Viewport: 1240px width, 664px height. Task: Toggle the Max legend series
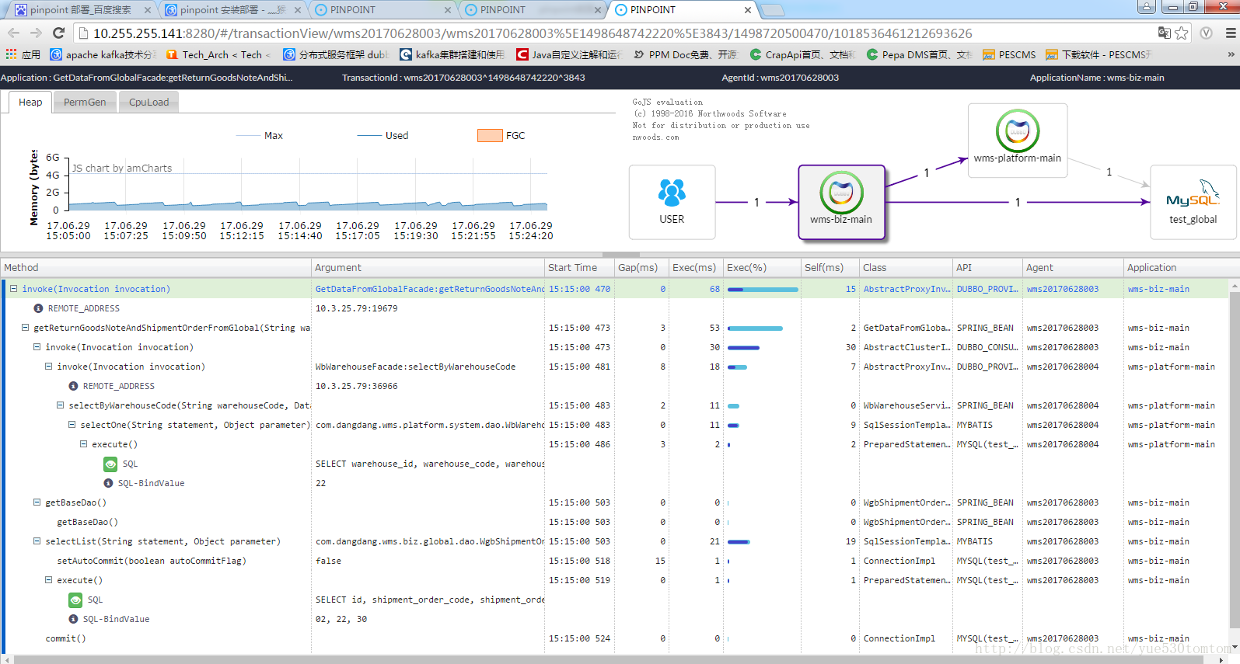click(259, 135)
